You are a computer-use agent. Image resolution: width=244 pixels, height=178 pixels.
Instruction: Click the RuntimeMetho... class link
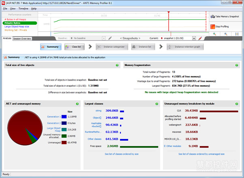(93, 132)
